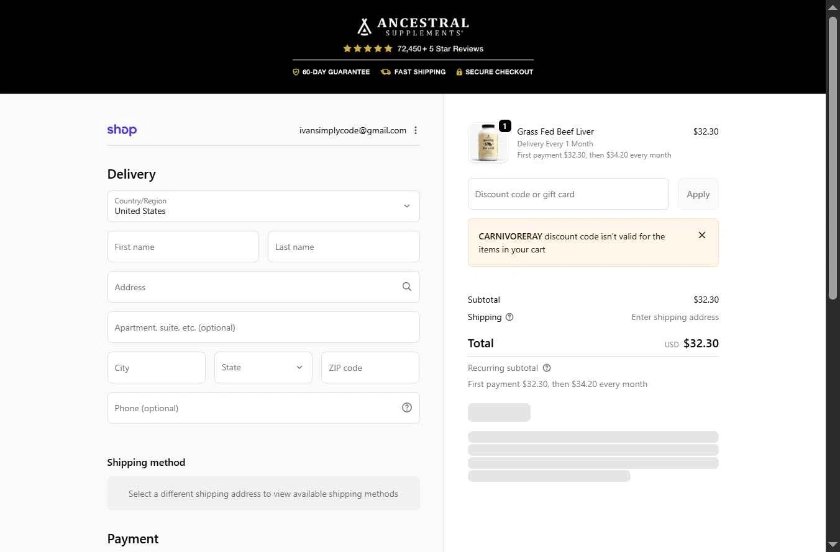Open the account options three-dot menu
The height and width of the screenshot is (552, 840).
coord(416,130)
